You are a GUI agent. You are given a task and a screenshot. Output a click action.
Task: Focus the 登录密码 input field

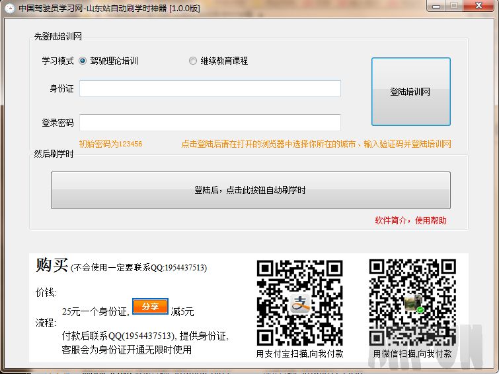pyautogui.click(x=210, y=123)
